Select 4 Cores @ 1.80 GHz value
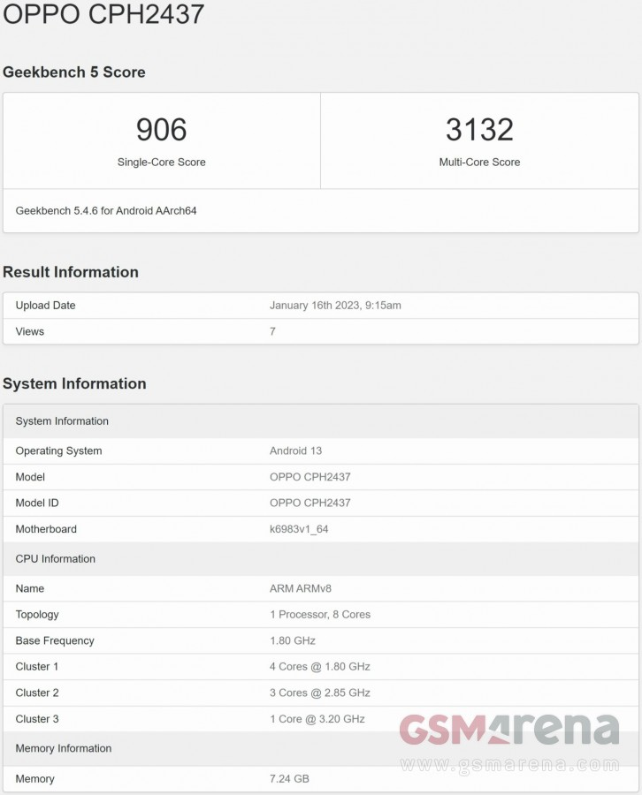This screenshot has height=795, width=642. tap(320, 667)
